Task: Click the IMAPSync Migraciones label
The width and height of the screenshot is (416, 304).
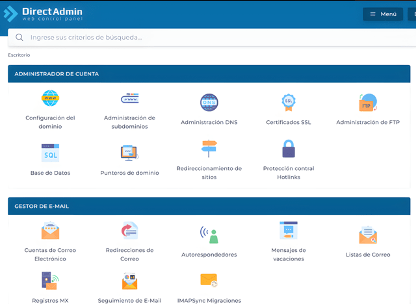Action: (x=209, y=301)
